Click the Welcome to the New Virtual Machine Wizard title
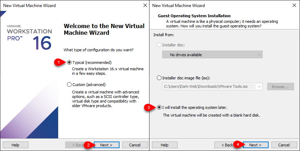300x151 pixels. (104, 29)
